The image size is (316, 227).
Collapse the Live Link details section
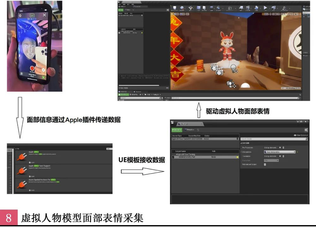point(242,143)
